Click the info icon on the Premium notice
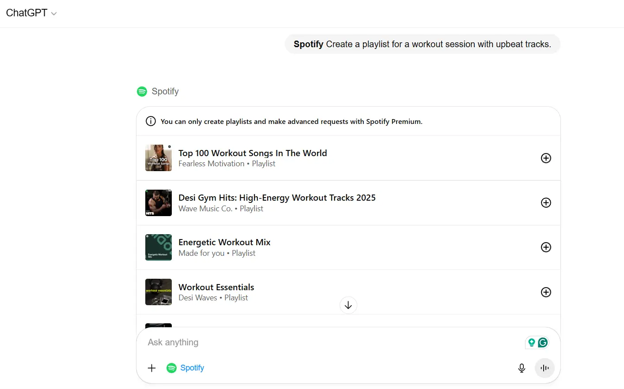Image resolution: width=624 pixels, height=389 pixels. 151,121
